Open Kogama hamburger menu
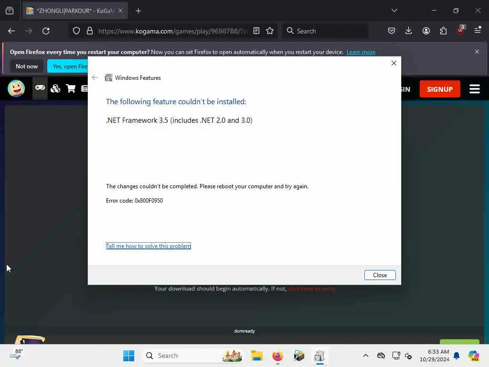This screenshot has height=367, width=489. [474, 89]
